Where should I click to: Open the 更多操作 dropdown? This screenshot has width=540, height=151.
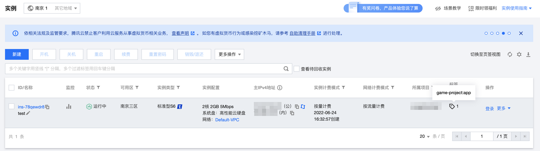click(229, 54)
